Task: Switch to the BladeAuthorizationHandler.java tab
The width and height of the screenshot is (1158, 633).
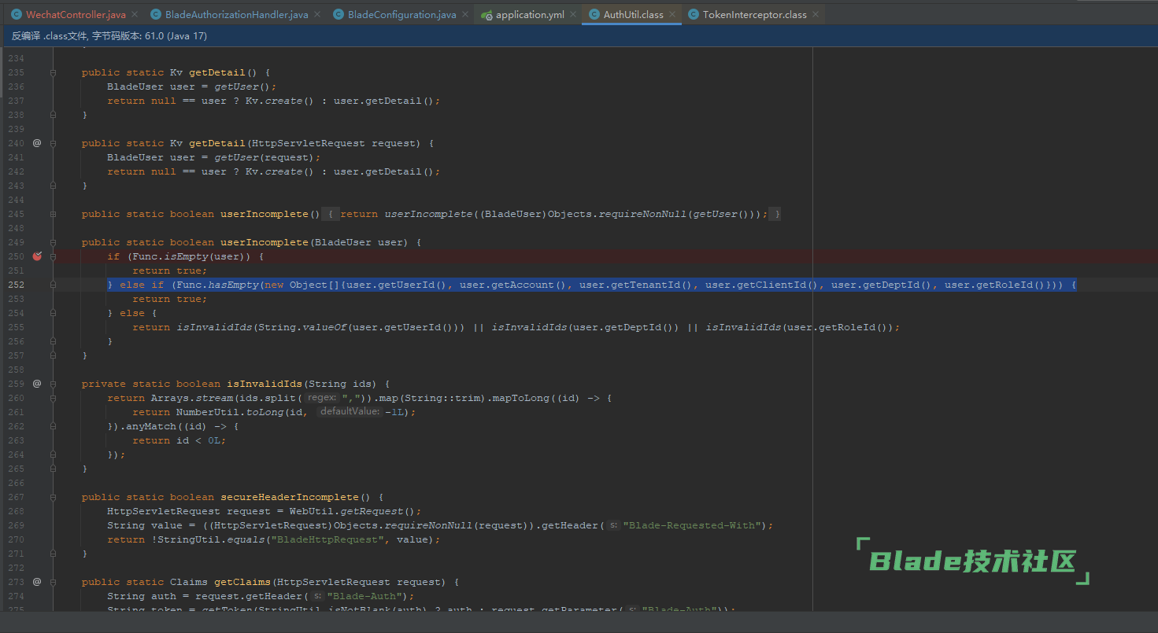Action: 236,15
